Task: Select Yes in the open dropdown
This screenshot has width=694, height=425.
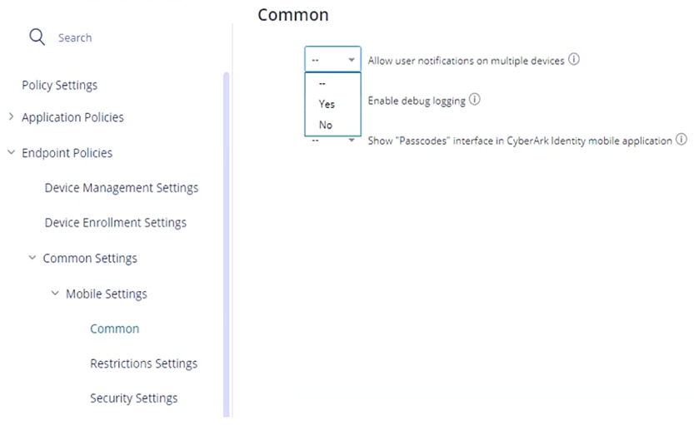Action: 327,104
